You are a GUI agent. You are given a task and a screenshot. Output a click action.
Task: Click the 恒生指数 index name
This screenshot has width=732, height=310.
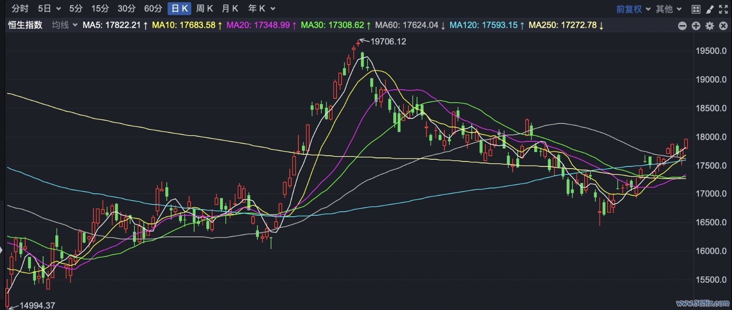25,25
